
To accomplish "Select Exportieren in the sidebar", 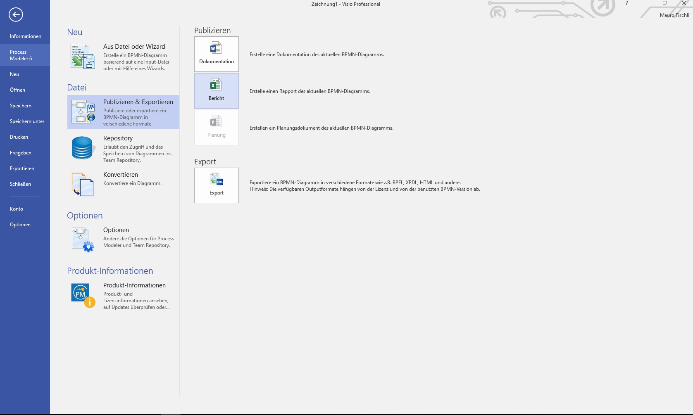I will click(x=25, y=168).
